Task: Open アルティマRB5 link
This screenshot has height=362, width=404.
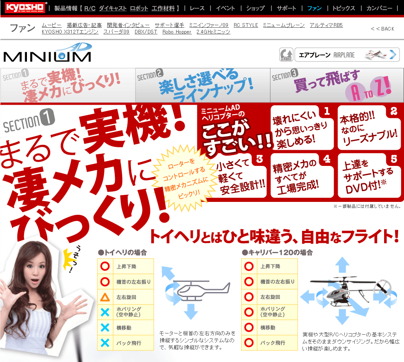Action: coord(326,25)
